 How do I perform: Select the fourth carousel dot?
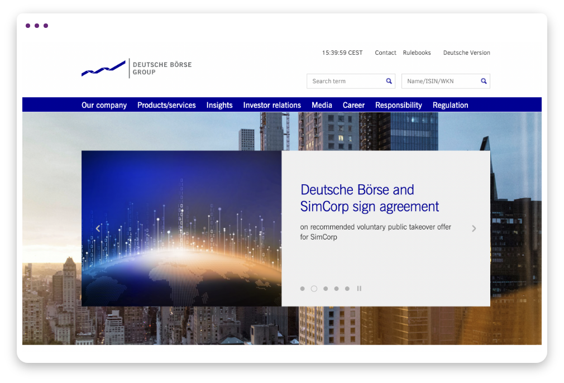[336, 289]
